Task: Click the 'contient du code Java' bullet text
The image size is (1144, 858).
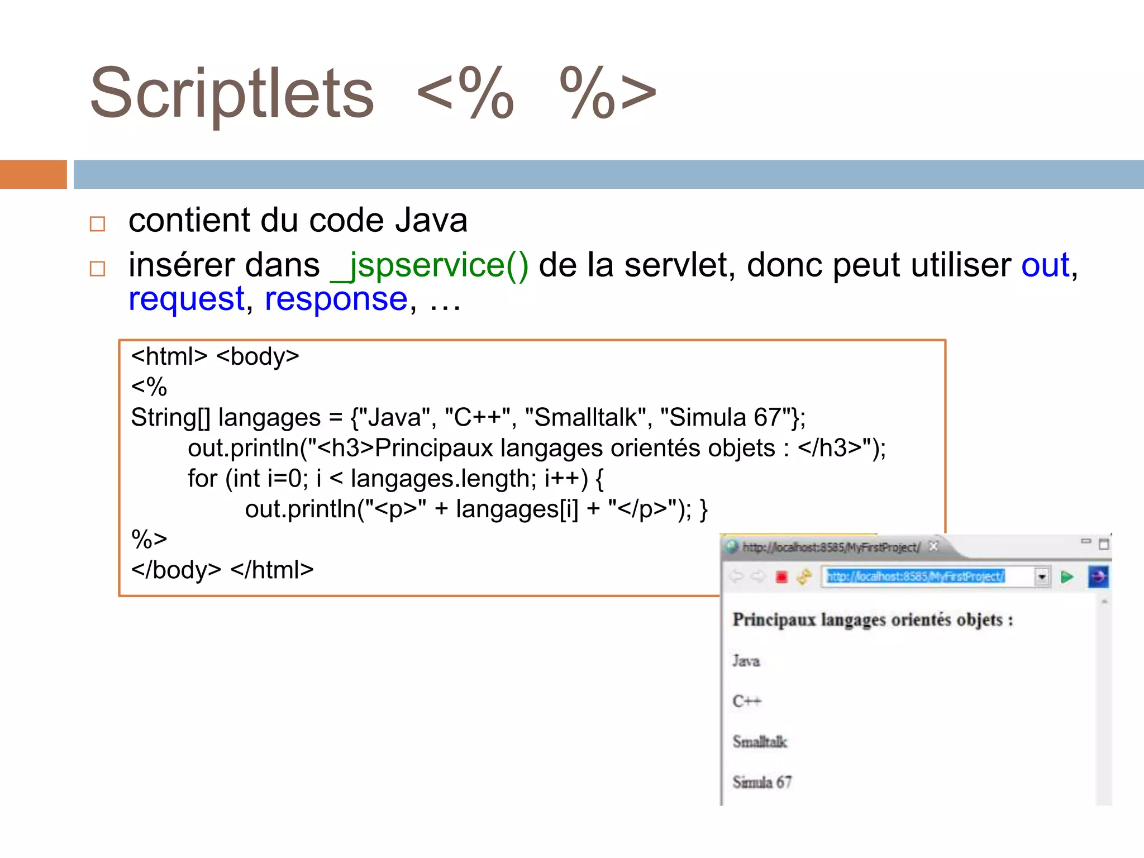Action: tap(298, 220)
